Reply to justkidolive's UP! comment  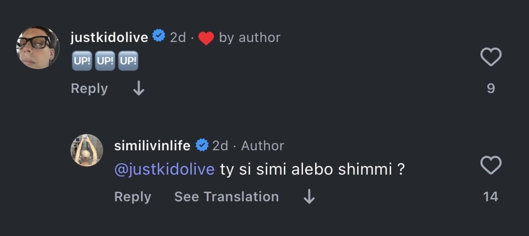tap(89, 88)
